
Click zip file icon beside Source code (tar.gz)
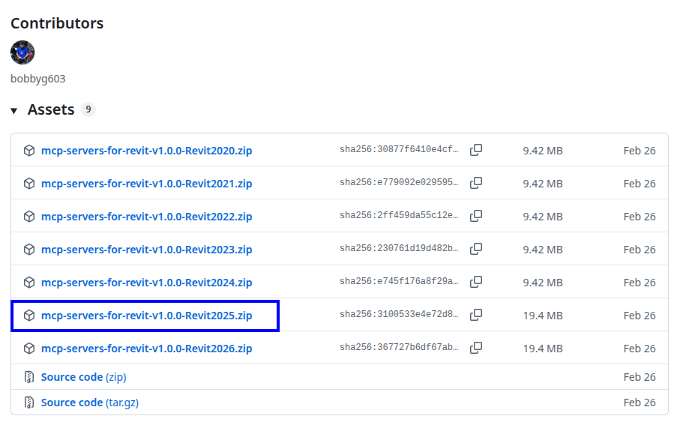[x=29, y=403]
